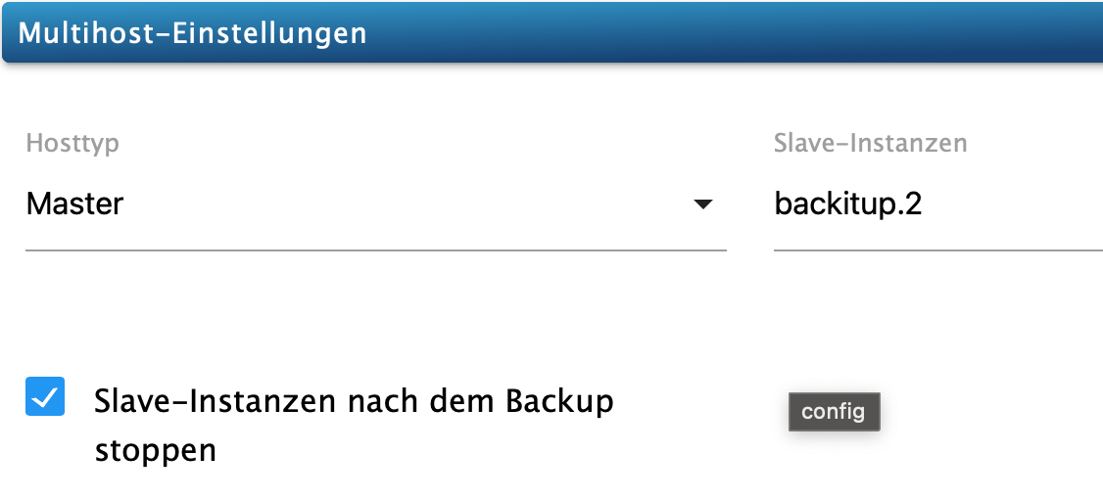1103x499 pixels.
Task: Click the blue header's right edge area
Action: [x=1078, y=33]
